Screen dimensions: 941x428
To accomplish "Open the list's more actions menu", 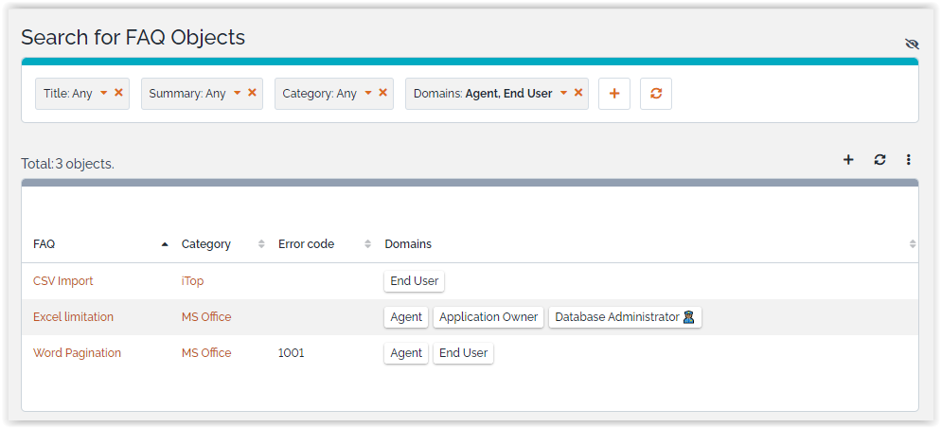I will point(908,160).
